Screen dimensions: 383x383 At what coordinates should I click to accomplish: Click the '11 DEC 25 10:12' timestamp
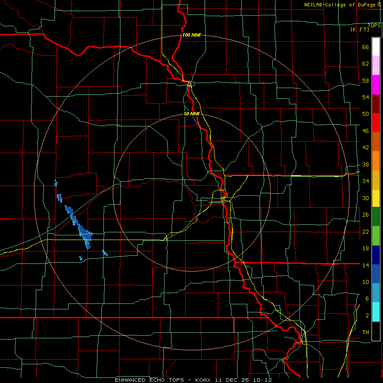[243, 380]
